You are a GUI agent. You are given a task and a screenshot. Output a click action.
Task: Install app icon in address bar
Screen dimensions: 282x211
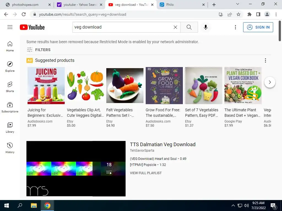pyautogui.click(x=221, y=14)
